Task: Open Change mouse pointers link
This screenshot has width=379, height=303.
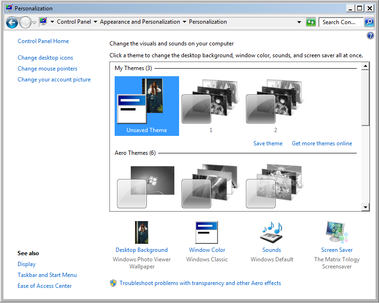Action: click(x=47, y=69)
